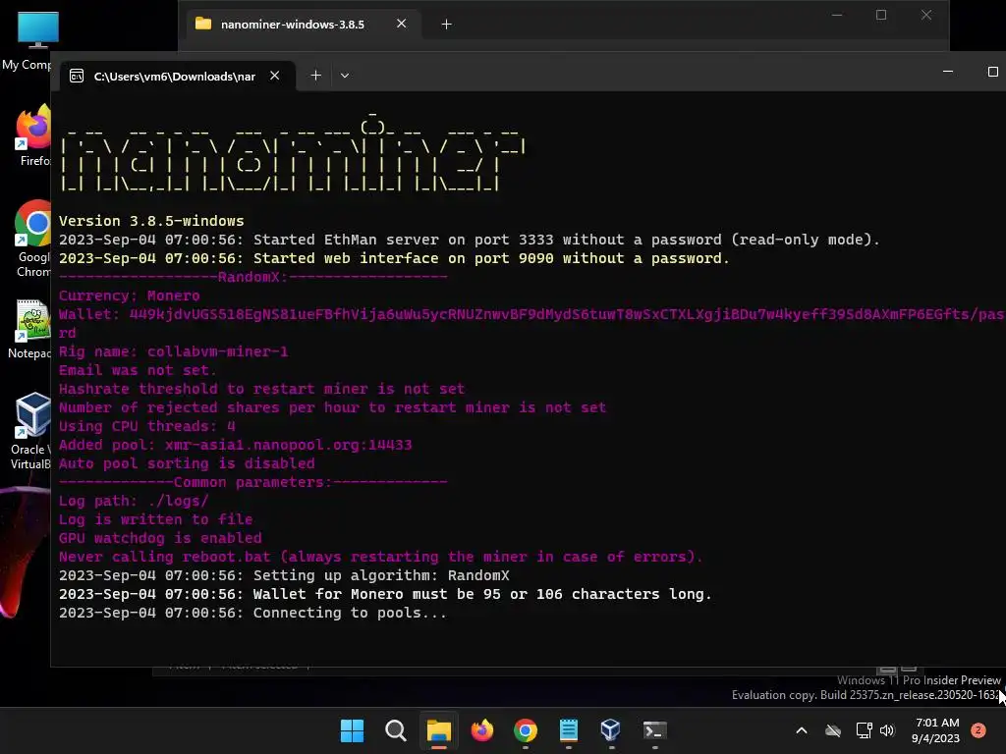Click 'Using CPU threads: 4' line

(x=147, y=426)
